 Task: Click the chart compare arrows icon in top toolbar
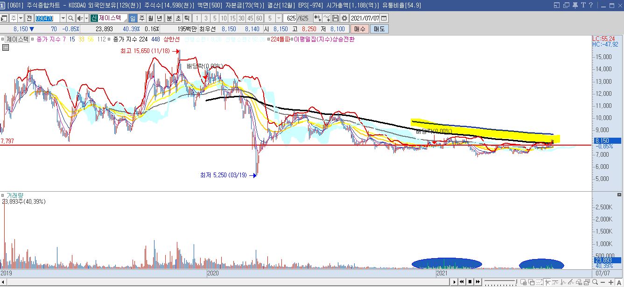point(317,18)
